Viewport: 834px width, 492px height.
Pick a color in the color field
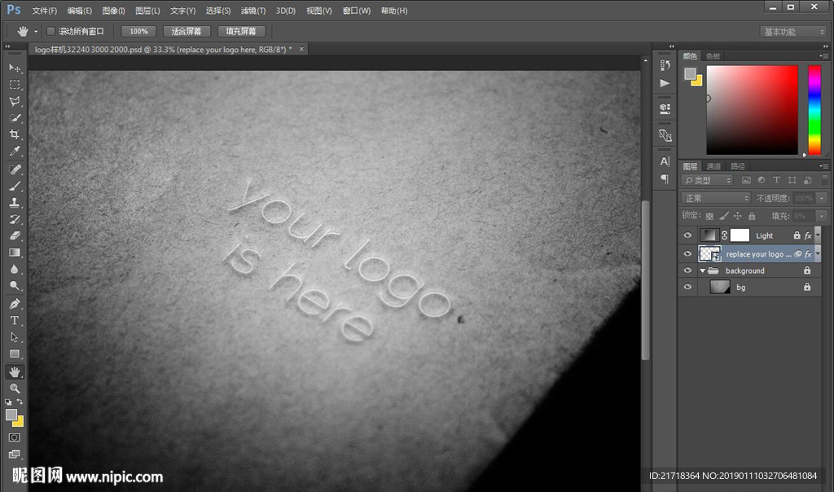click(x=752, y=110)
